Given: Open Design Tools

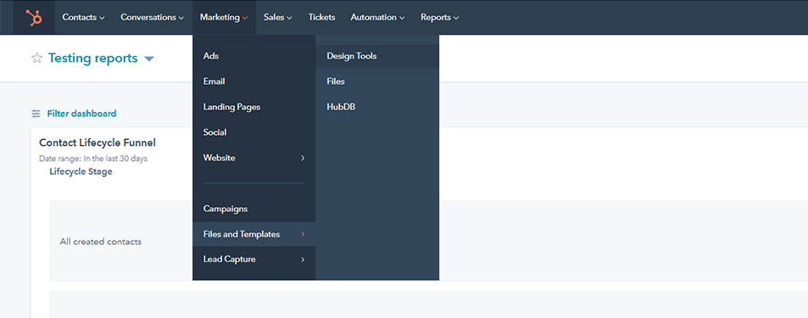Looking at the screenshot, I should [377, 56].
